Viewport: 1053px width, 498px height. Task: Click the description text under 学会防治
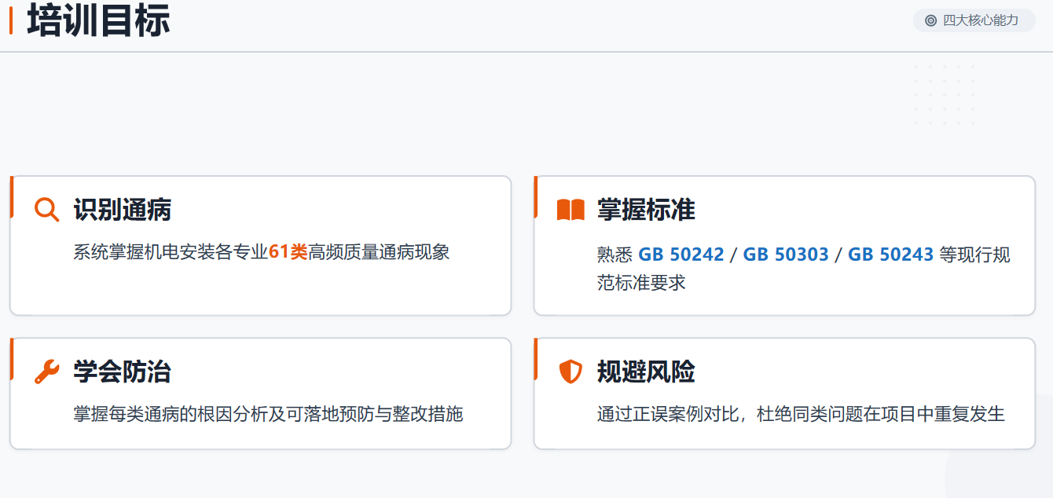tap(269, 414)
